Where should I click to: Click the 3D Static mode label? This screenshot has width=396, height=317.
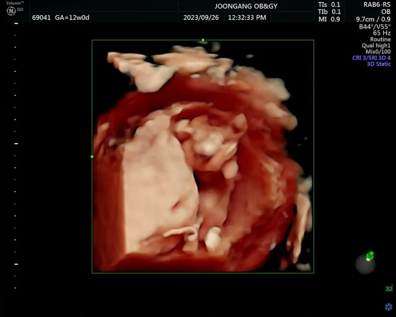[378, 64]
